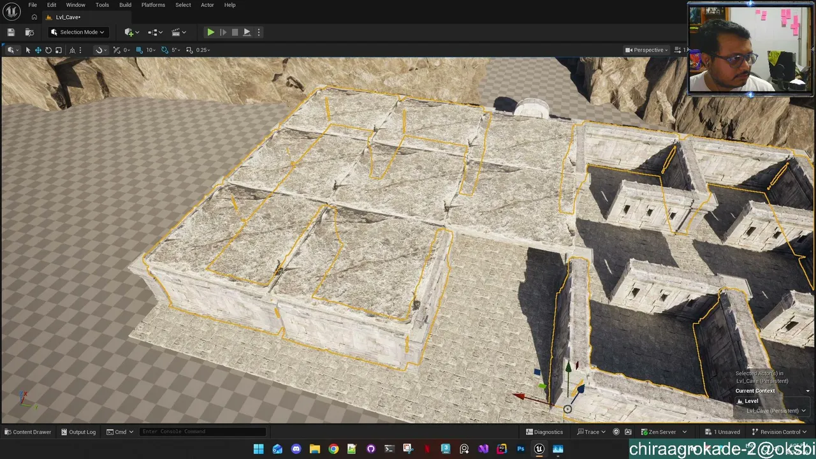Image resolution: width=816 pixels, height=459 pixels.
Task: Activate the Scale gizmo tool
Action: 58,50
